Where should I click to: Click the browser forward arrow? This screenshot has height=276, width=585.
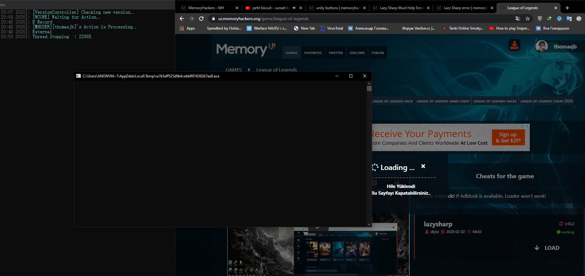coord(192,19)
